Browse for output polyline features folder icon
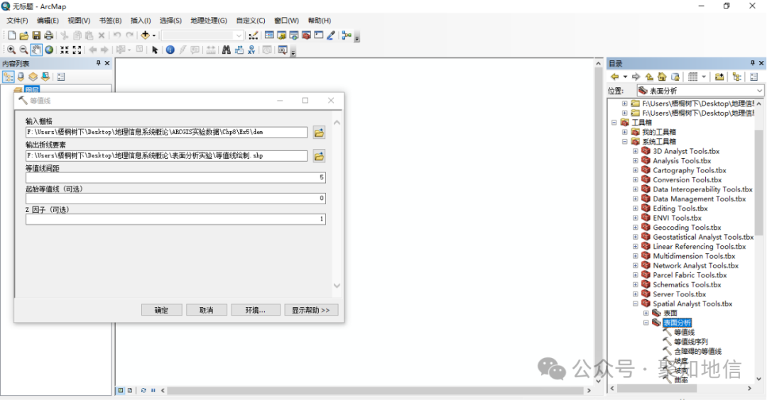 (319, 156)
